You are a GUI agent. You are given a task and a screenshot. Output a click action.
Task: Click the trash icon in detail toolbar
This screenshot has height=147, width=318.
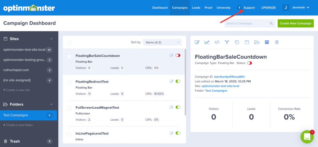[x=277, y=42]
